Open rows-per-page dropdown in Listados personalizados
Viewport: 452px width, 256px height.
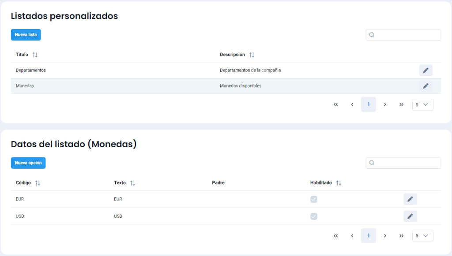pyautogui.click(x=422, y=104)
